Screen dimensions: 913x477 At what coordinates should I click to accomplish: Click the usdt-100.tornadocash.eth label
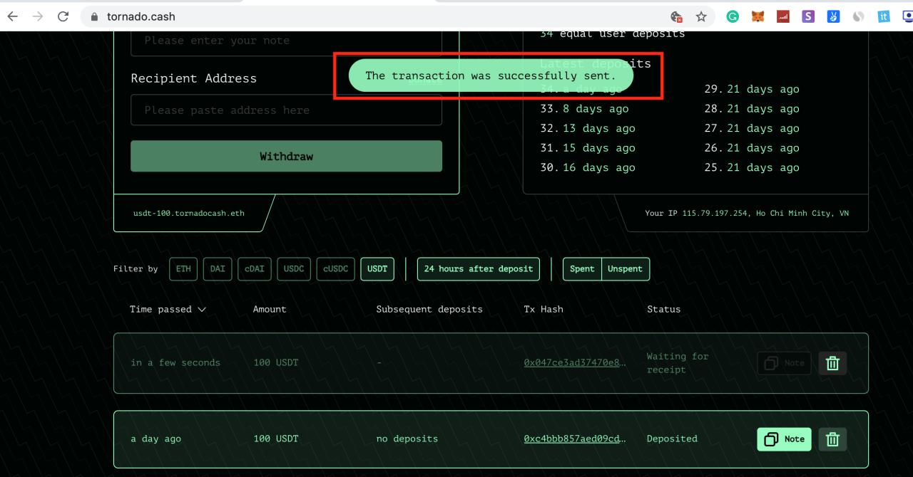pos(188,214)
